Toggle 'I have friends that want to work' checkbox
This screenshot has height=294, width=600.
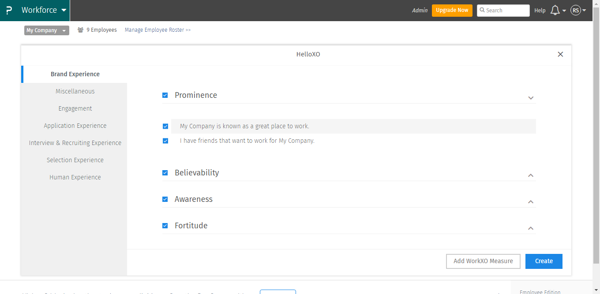tap(165, 141)
